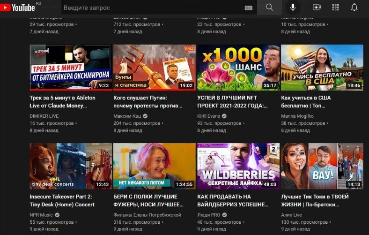Open thumbnail 'Учись бесплатно в США'
Image resolution: width=369 pixels, height=235 pixels.
[322, 68]
